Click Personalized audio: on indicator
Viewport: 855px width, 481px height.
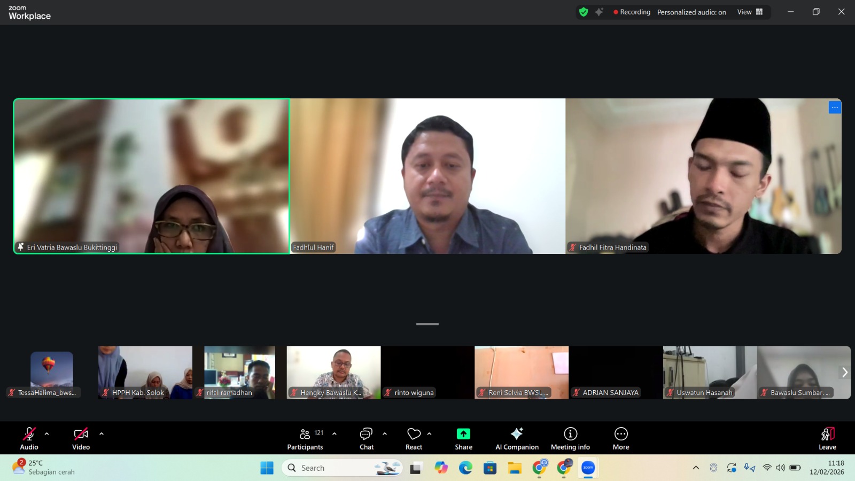click(691, 12)
